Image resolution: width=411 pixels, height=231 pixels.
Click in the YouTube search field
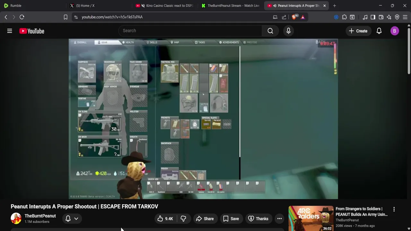190,31
